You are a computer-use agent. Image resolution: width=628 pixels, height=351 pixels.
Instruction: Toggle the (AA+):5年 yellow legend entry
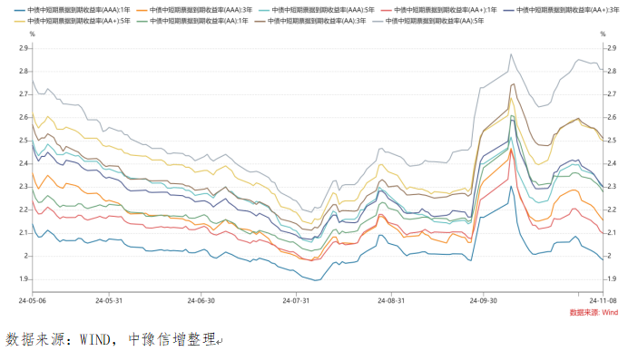coord(72,21)
